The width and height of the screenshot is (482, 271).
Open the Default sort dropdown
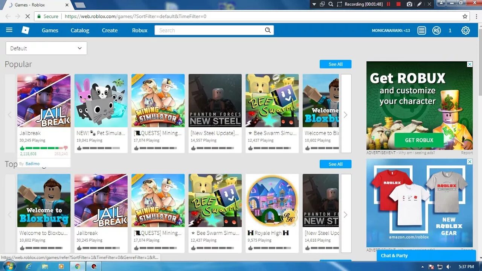click(46, 48)
